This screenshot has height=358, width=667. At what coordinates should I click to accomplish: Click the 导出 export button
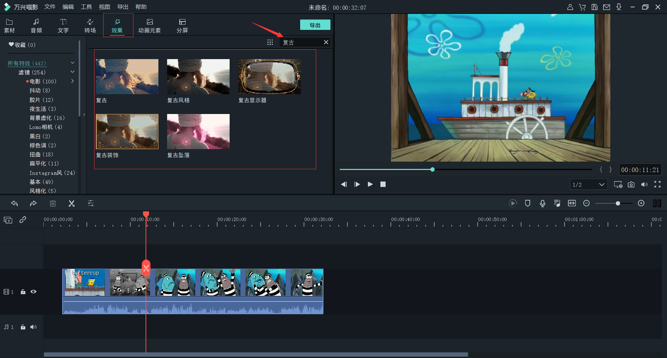pyautogui.click(x=315, y=25)
